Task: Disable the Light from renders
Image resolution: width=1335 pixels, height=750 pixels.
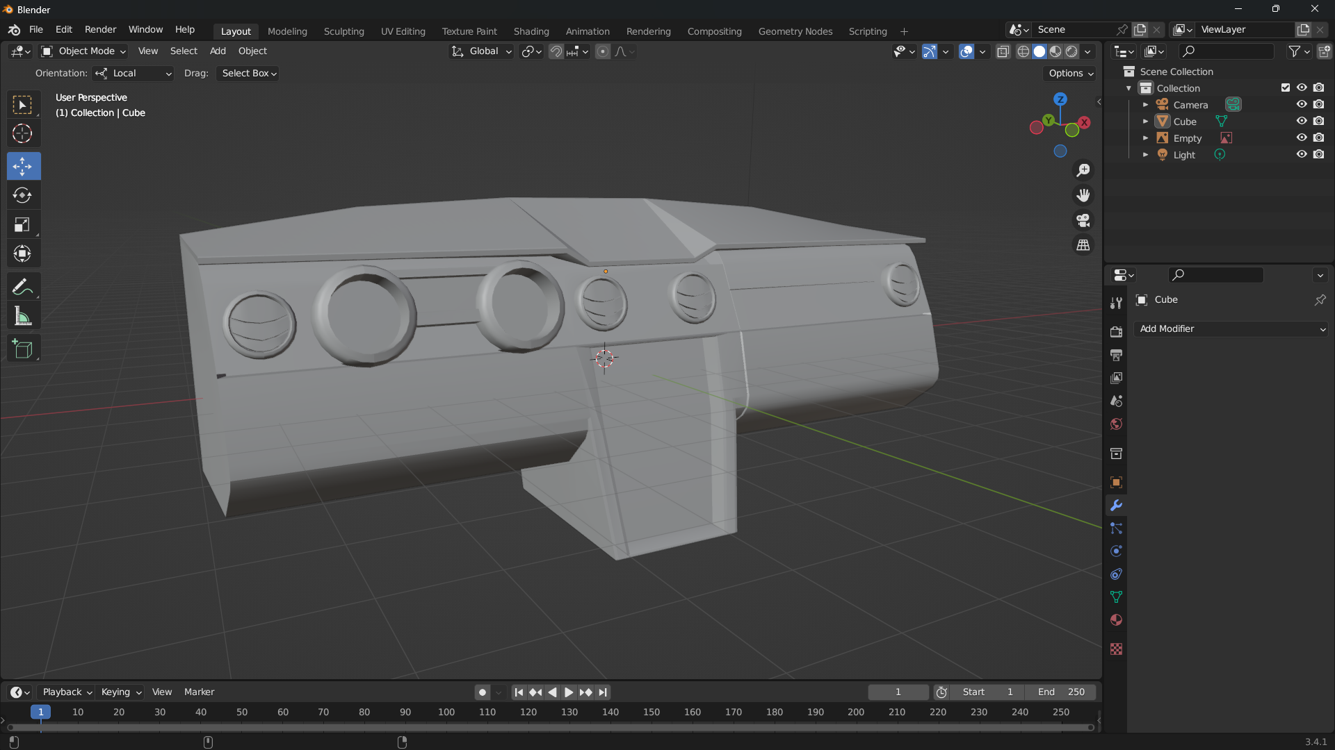Action: click(1319, 154)
